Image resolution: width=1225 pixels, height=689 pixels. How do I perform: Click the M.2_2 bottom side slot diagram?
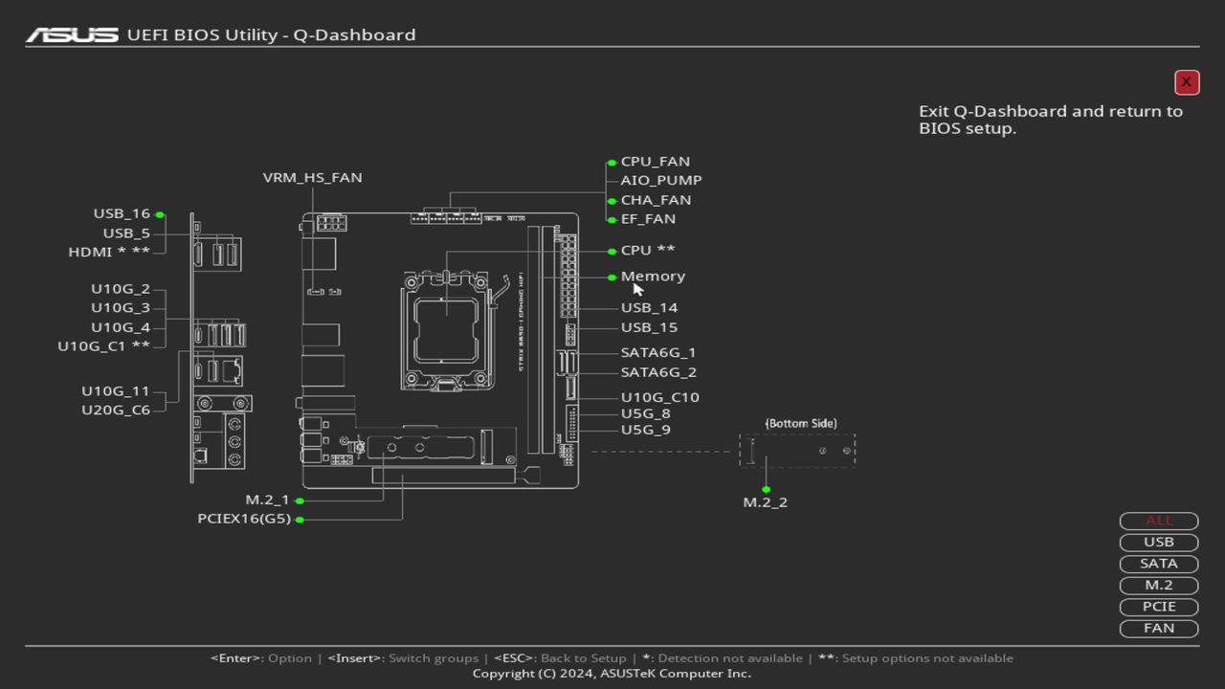797,450
